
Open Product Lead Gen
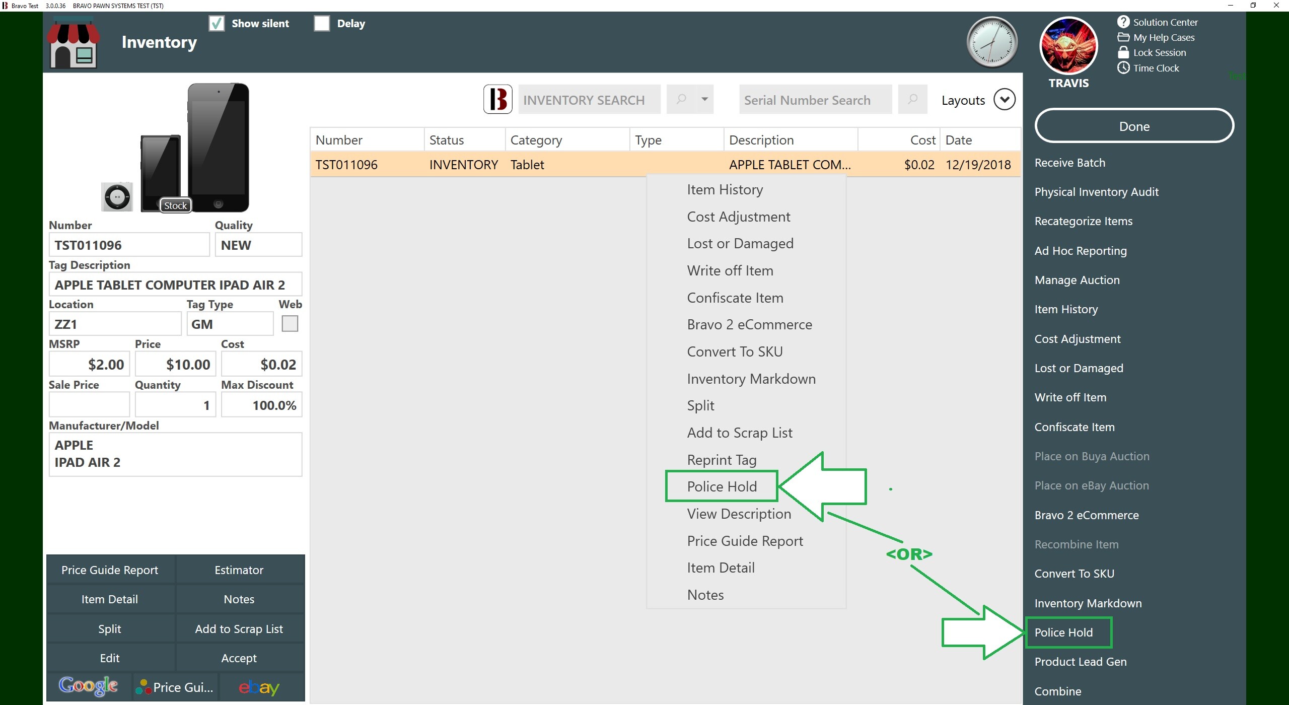[1081, 662]
